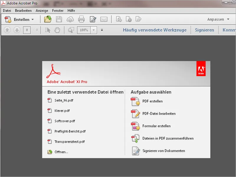The width and height of the screenshot is (236, 177).
Task: Choose PDF-Datei bearbeiten task text
Action: click(x=159, y=114)
